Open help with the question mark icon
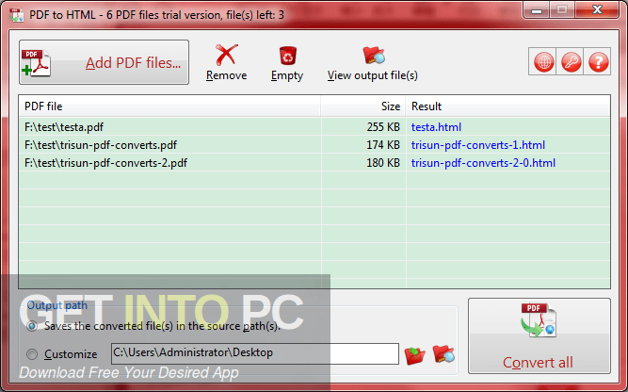 pos(598,62)
